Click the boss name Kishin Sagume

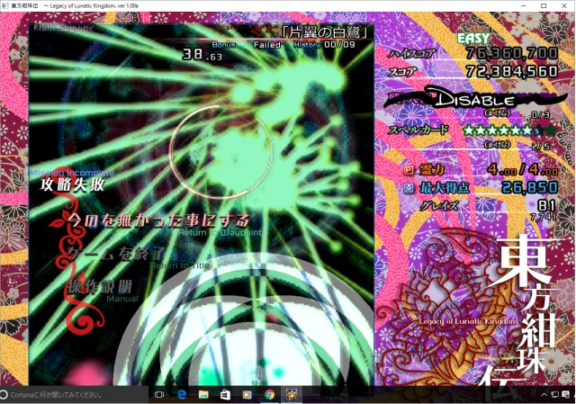[x=63, y=28]
